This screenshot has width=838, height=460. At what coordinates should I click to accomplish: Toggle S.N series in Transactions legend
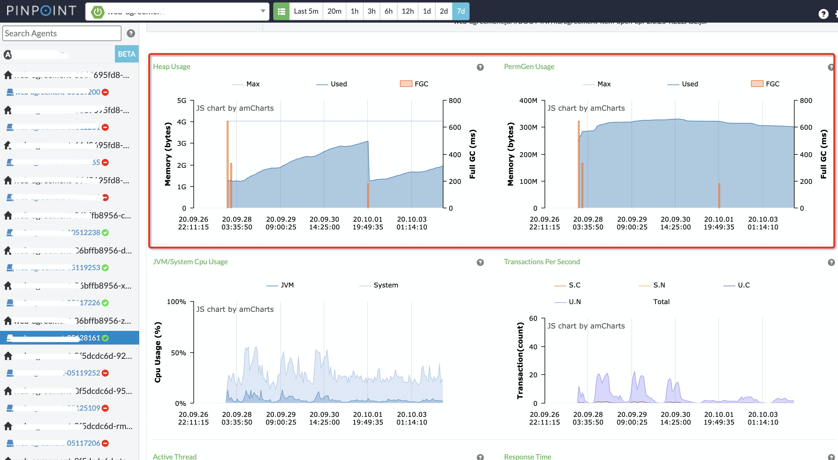tap(652, 285)
